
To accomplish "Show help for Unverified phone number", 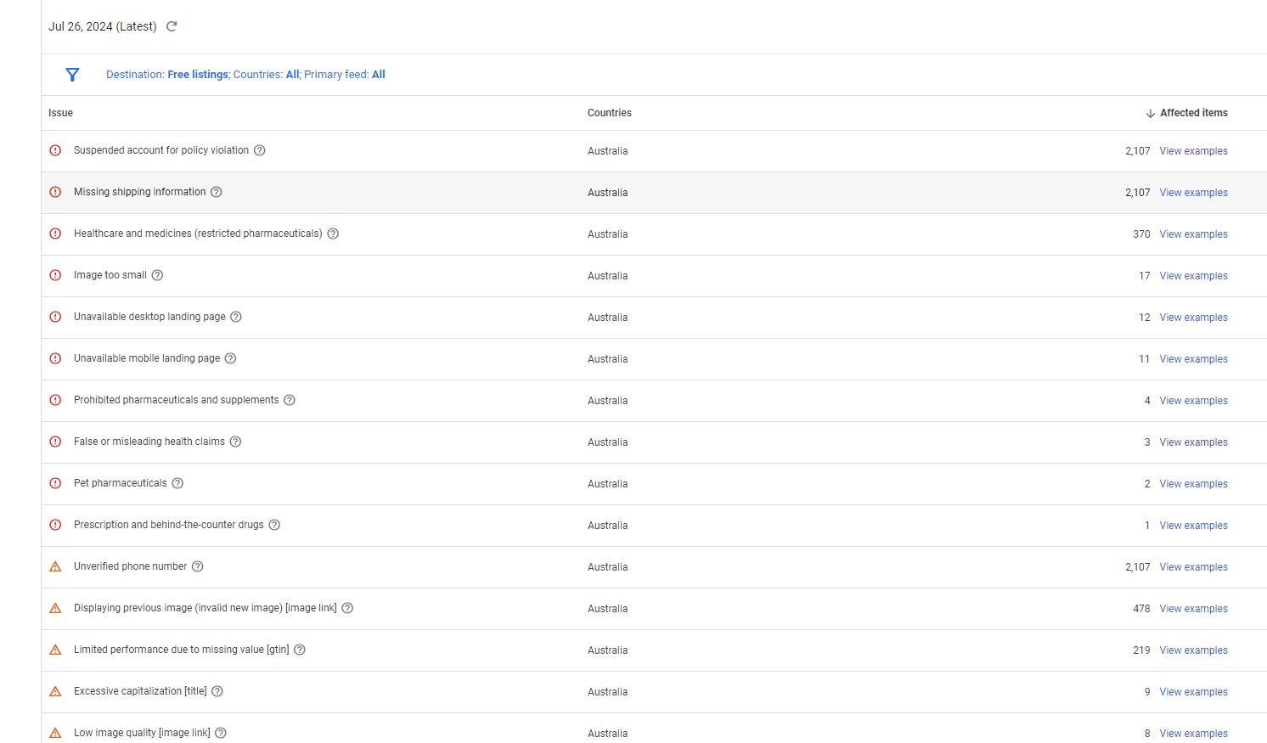I will click(x=198, y=566).
